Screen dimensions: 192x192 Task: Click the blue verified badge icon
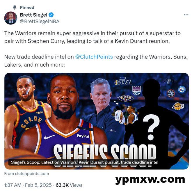point(51,15)
